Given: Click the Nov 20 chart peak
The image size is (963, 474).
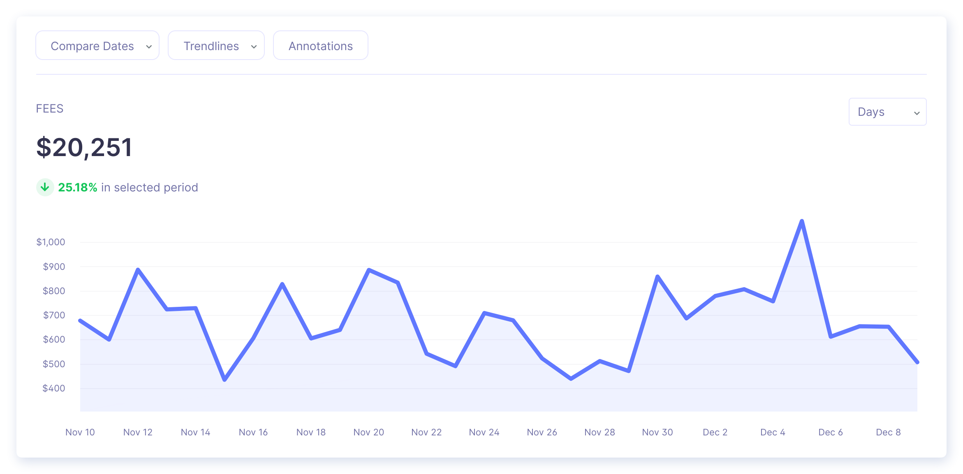Looking at the screenshot, I should tap(369, 270).
